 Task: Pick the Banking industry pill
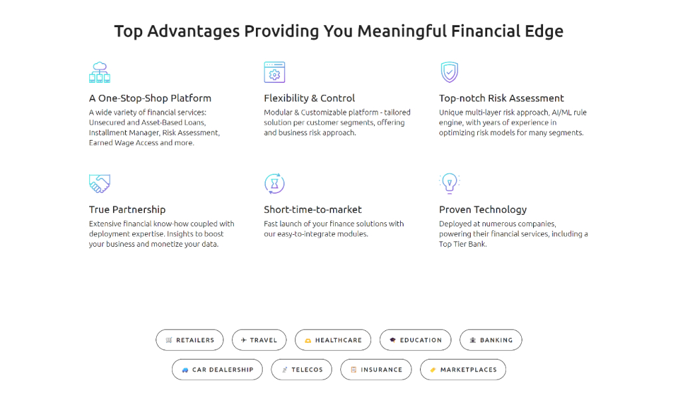[x=491, y=340]
